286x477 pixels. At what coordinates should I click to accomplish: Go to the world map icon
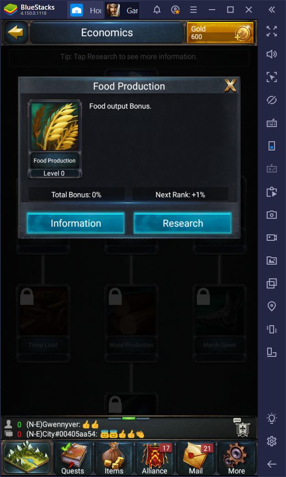tap(27, 458)
